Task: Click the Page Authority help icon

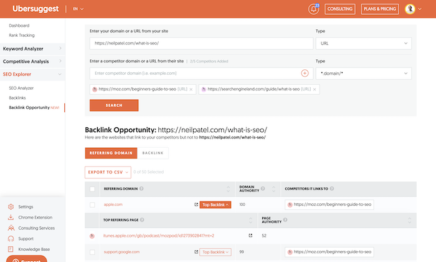Action: (285, 220)
